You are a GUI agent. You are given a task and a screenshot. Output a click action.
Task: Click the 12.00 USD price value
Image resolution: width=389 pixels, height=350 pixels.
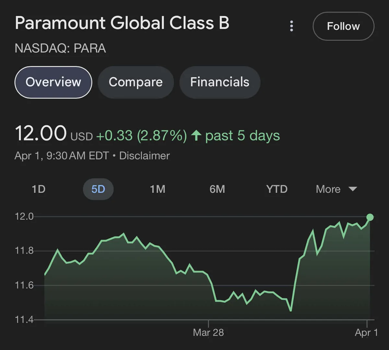coord(41,134)
